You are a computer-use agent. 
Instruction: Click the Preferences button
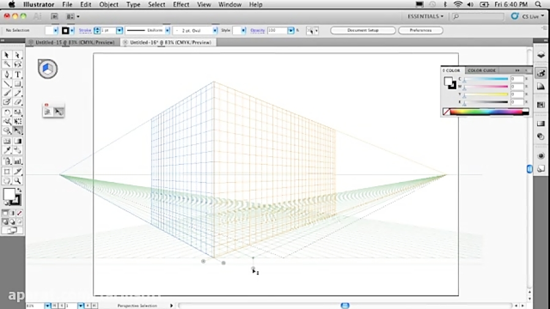click(420, 31)
